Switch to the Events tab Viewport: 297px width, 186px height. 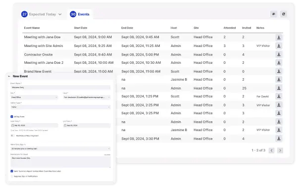tap(80, 14)
